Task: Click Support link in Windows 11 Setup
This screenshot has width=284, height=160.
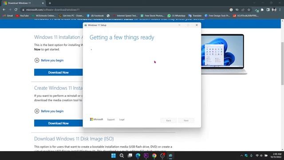Action: (x=111, y=120)
